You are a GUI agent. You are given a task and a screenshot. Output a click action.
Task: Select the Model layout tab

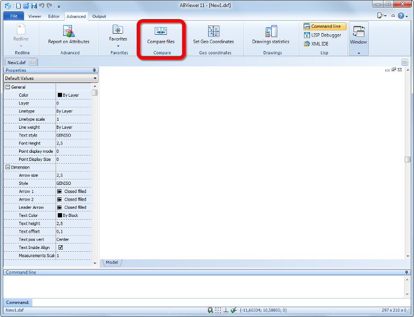112,263
